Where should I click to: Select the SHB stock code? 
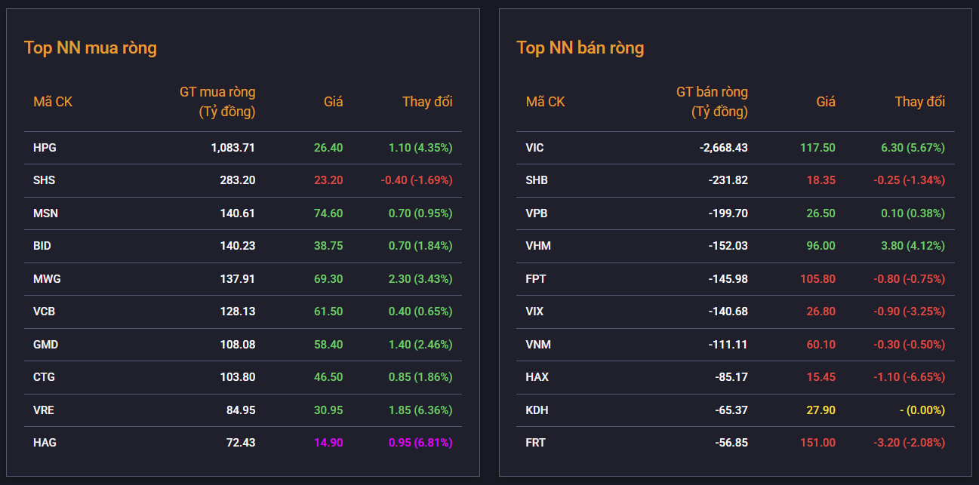click(x=537, y=180)
